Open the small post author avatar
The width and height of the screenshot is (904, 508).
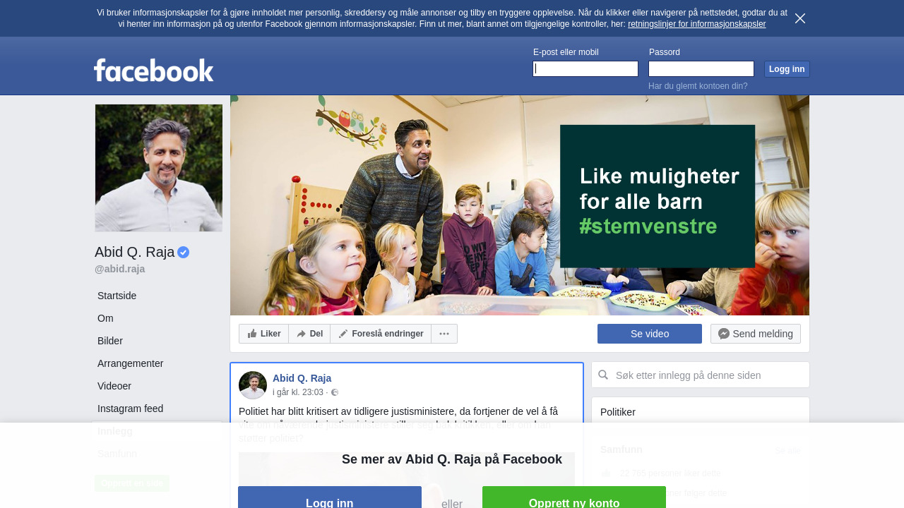253,385
